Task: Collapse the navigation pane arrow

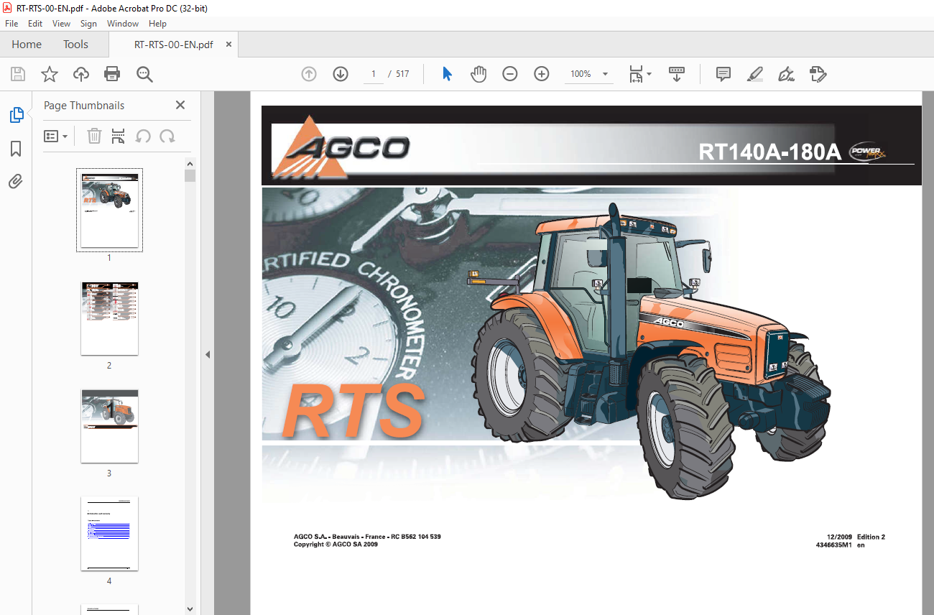Action: pyautogui.click(x=208, y=354)
